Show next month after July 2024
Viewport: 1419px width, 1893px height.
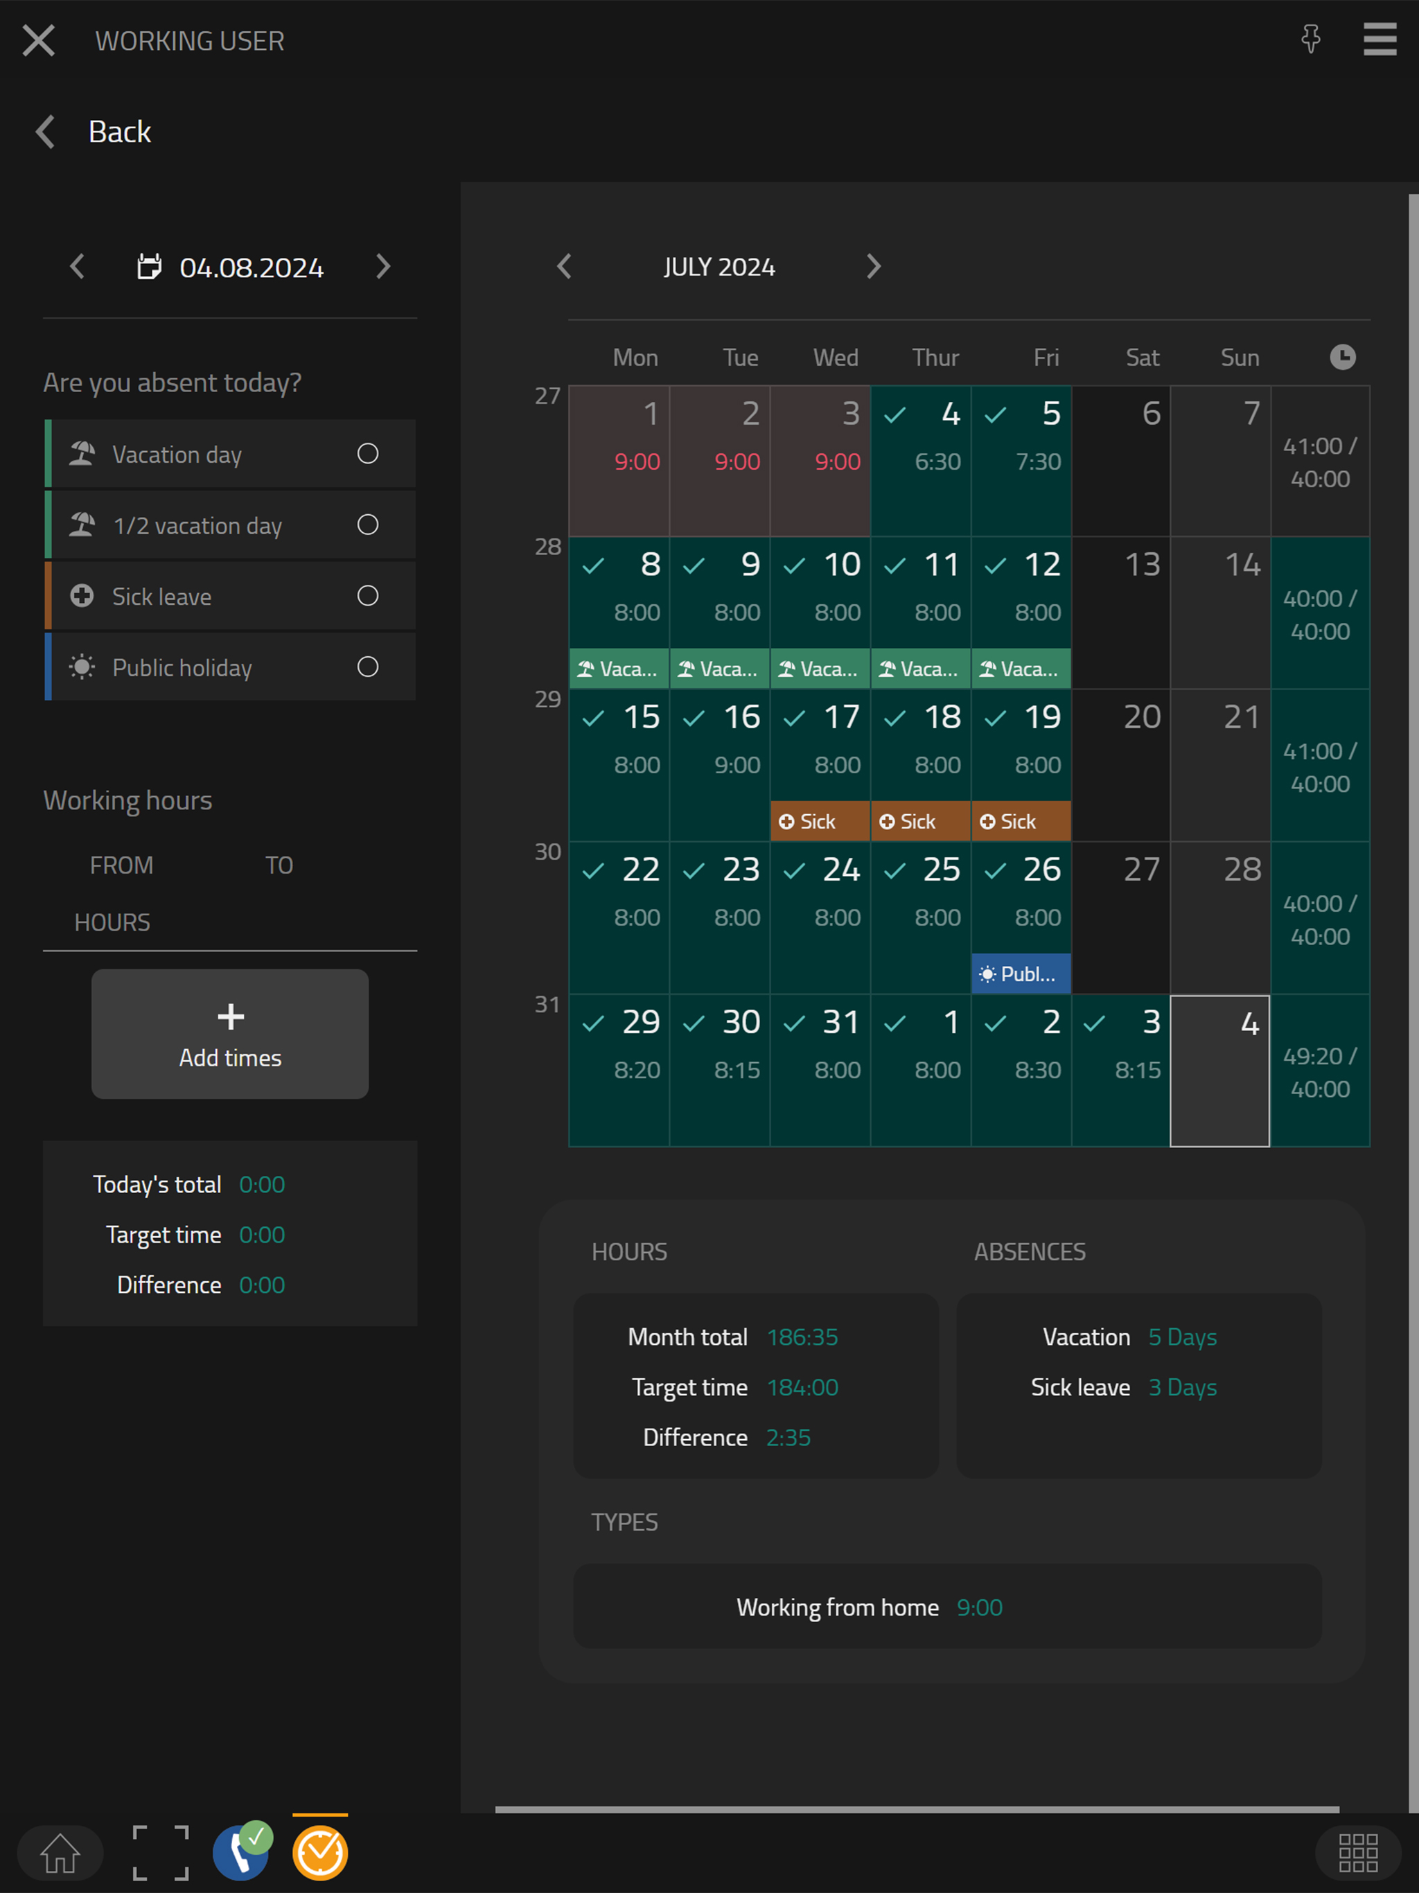[x=873, y=266]
